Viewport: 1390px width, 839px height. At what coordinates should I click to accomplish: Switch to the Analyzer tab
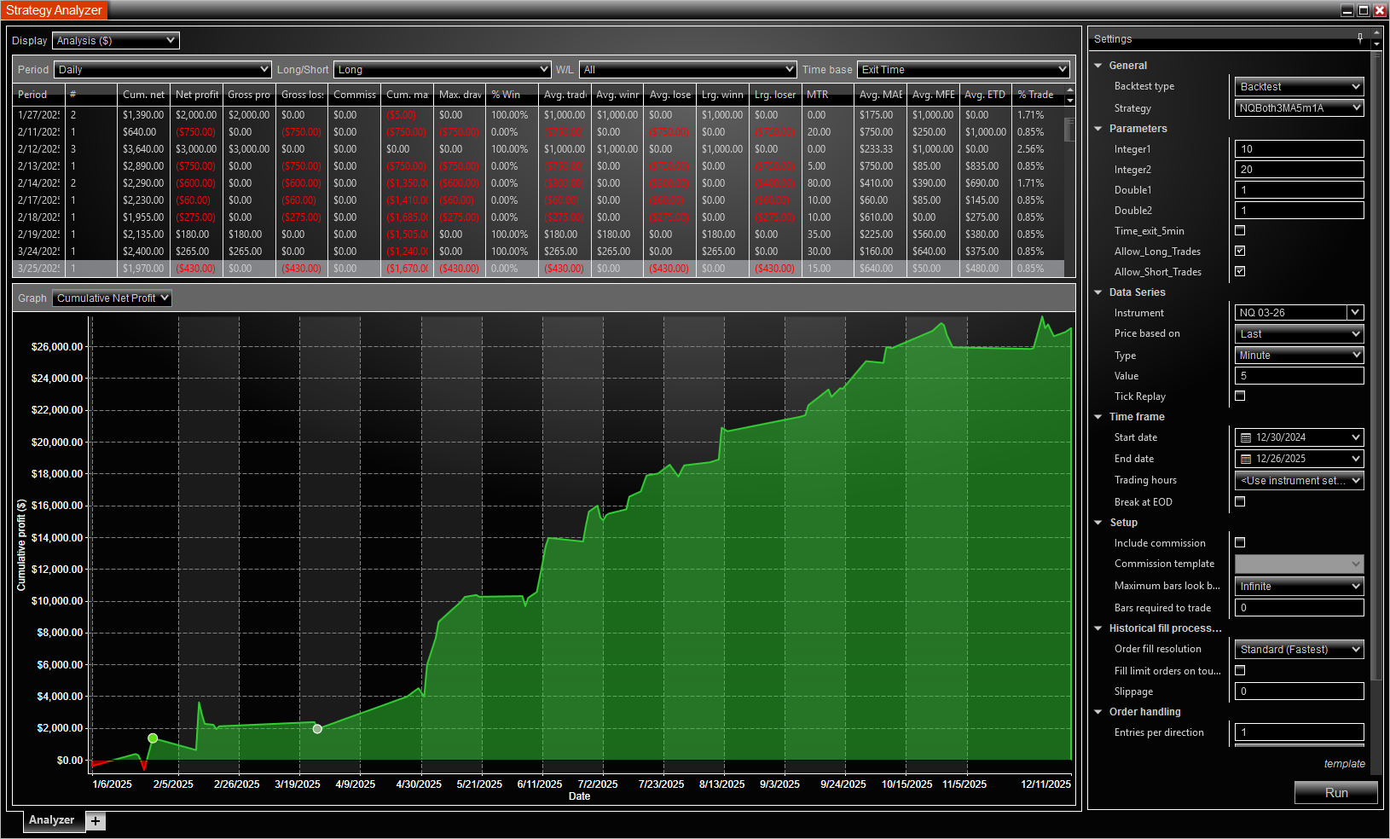[51, 820]
